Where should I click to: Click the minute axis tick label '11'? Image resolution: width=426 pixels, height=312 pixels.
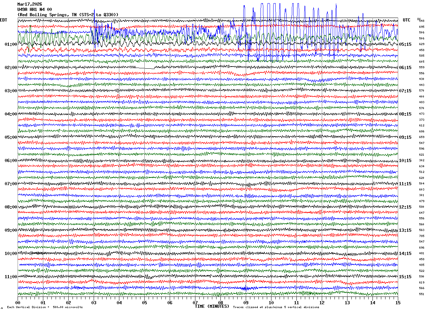click(x=296, y=302)
